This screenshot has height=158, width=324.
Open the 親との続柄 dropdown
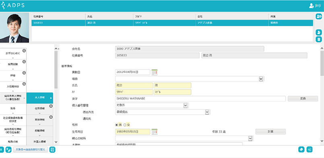coord(250,138)
